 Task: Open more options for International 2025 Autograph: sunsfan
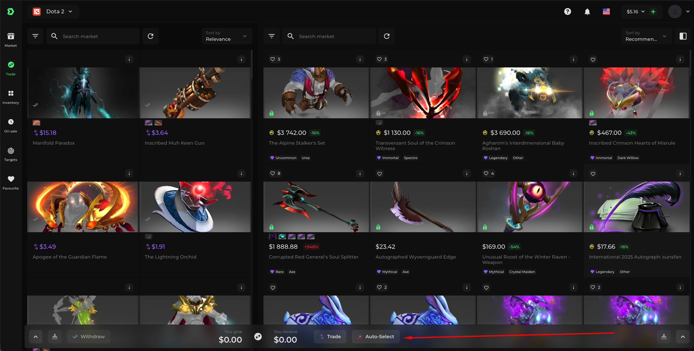click(680, 173)
